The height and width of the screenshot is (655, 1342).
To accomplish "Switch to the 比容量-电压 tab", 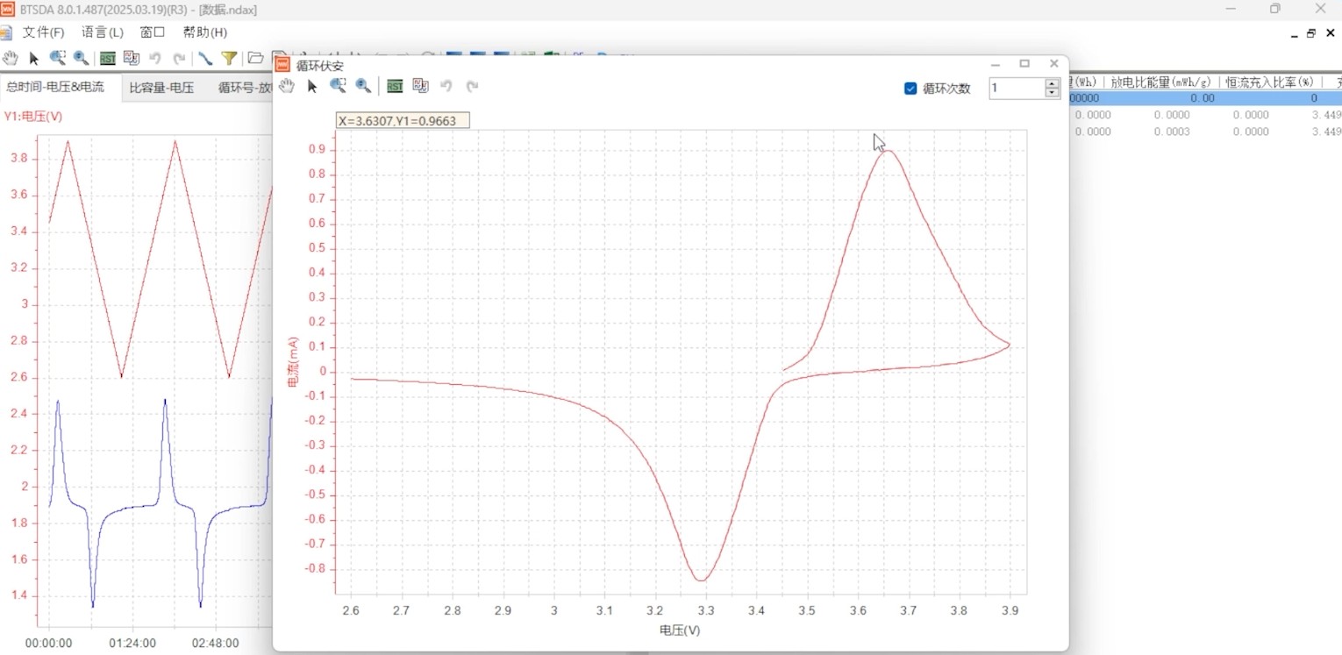I will tap(161, 88).
